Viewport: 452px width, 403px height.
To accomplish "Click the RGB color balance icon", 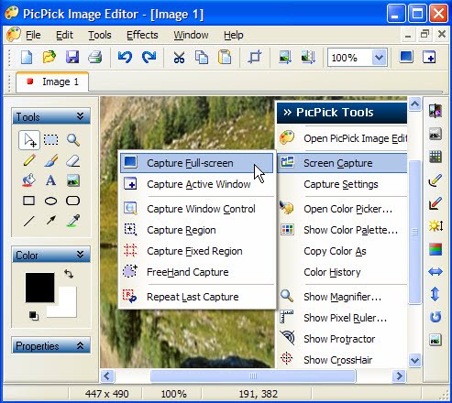I will [x=435, y=249].
